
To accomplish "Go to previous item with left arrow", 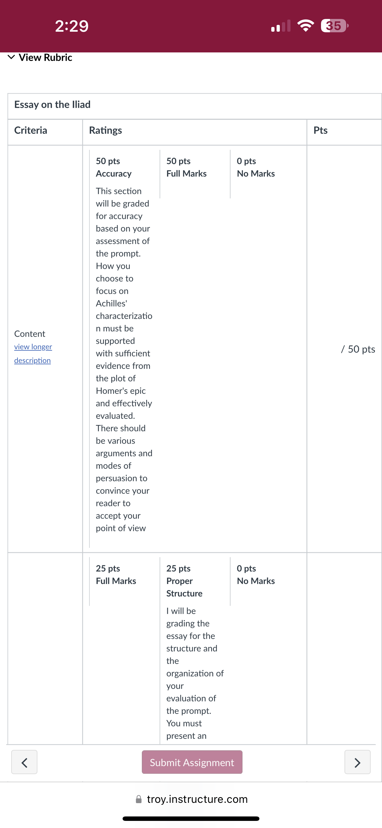I will point(24,762).
